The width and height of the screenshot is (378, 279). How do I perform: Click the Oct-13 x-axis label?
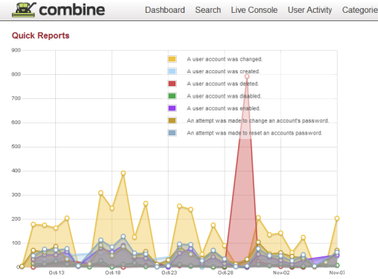(57, 273)
